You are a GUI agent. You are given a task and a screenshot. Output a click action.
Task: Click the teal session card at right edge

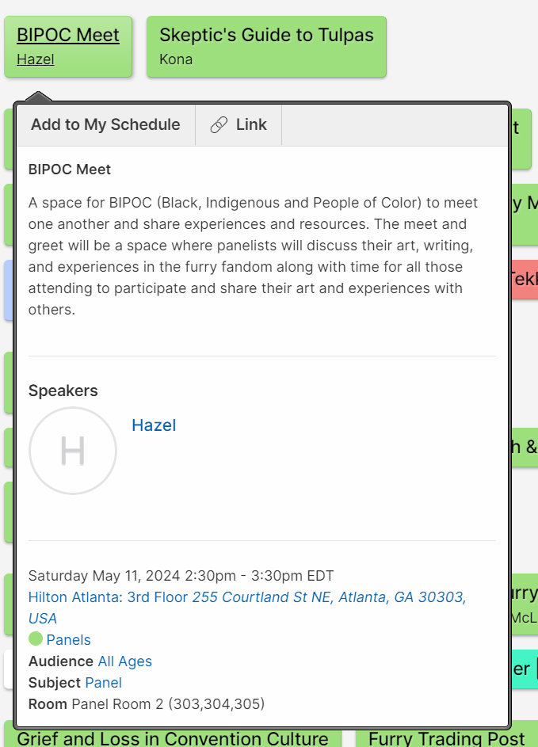click(525, 669)
